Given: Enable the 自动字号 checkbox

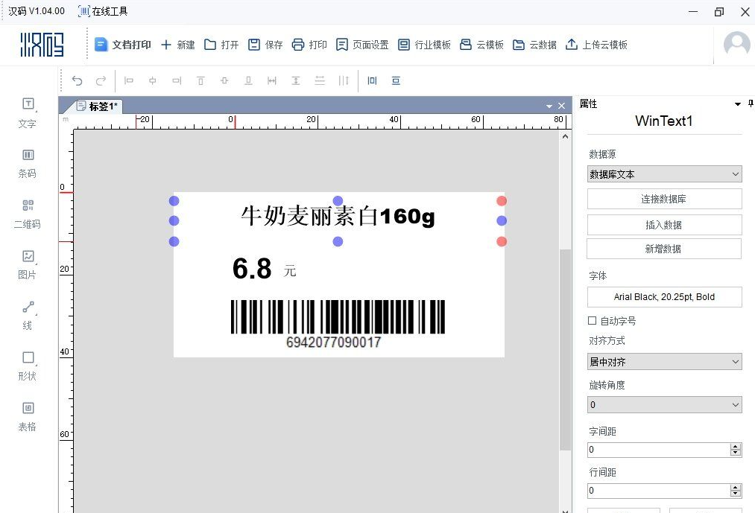Looking at the screenshot, I should 593,321.
